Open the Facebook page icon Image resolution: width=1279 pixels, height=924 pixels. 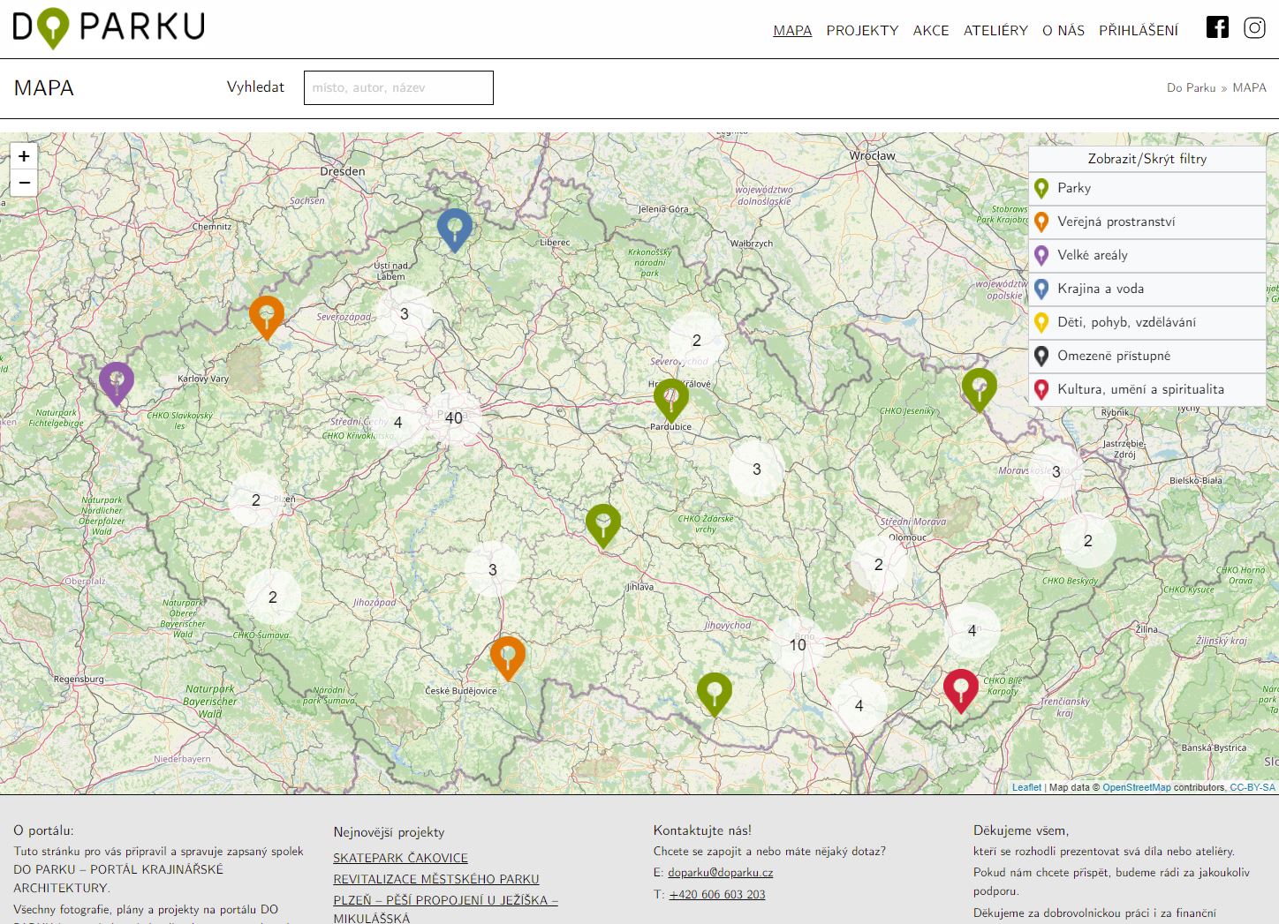[x=1217, y=27]
